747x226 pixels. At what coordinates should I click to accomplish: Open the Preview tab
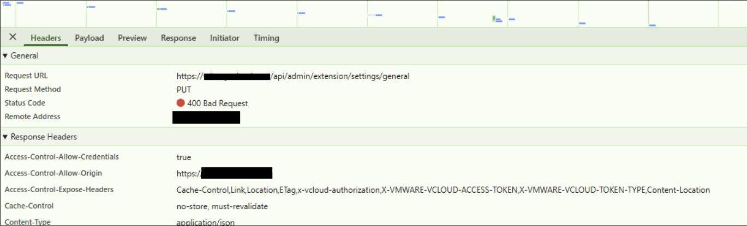132,38
